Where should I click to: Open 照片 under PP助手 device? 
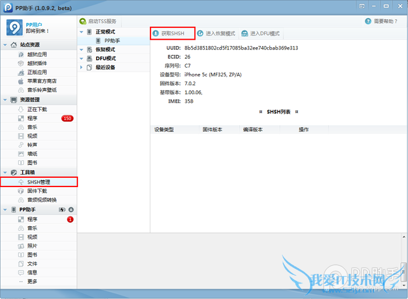pyautogui.click(x=38, y=246)
